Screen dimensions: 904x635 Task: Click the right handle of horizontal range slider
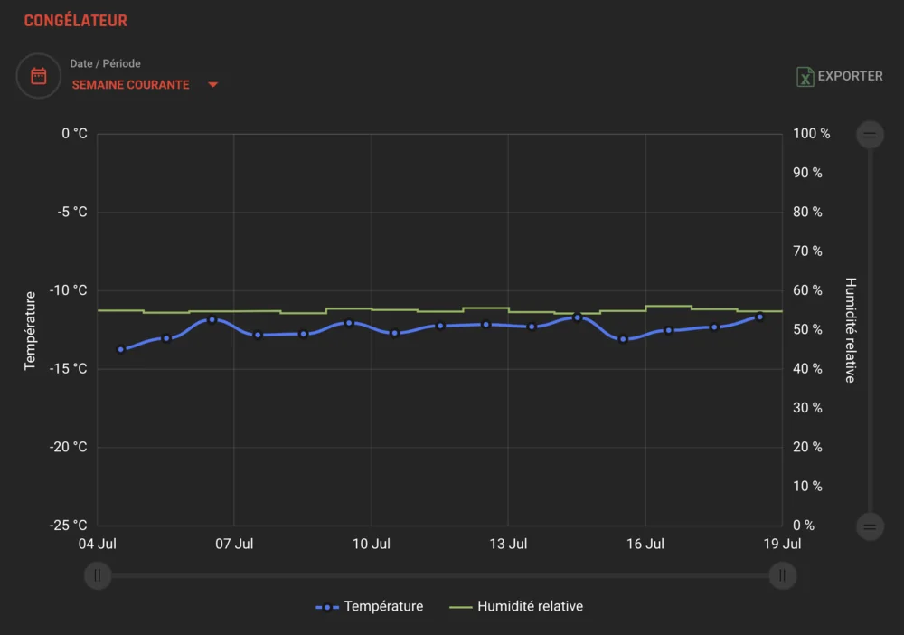782,575
